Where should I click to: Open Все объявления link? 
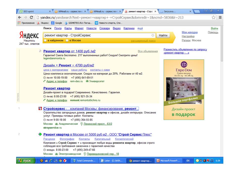click(x=148, y=51)
